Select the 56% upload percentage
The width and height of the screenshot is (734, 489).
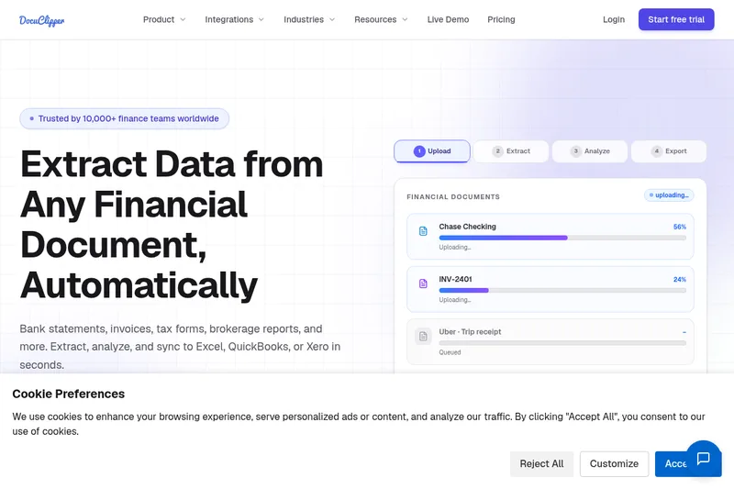[680, 227]
